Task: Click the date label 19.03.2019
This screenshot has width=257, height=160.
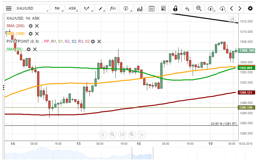Action: click(x=245, y=144)
